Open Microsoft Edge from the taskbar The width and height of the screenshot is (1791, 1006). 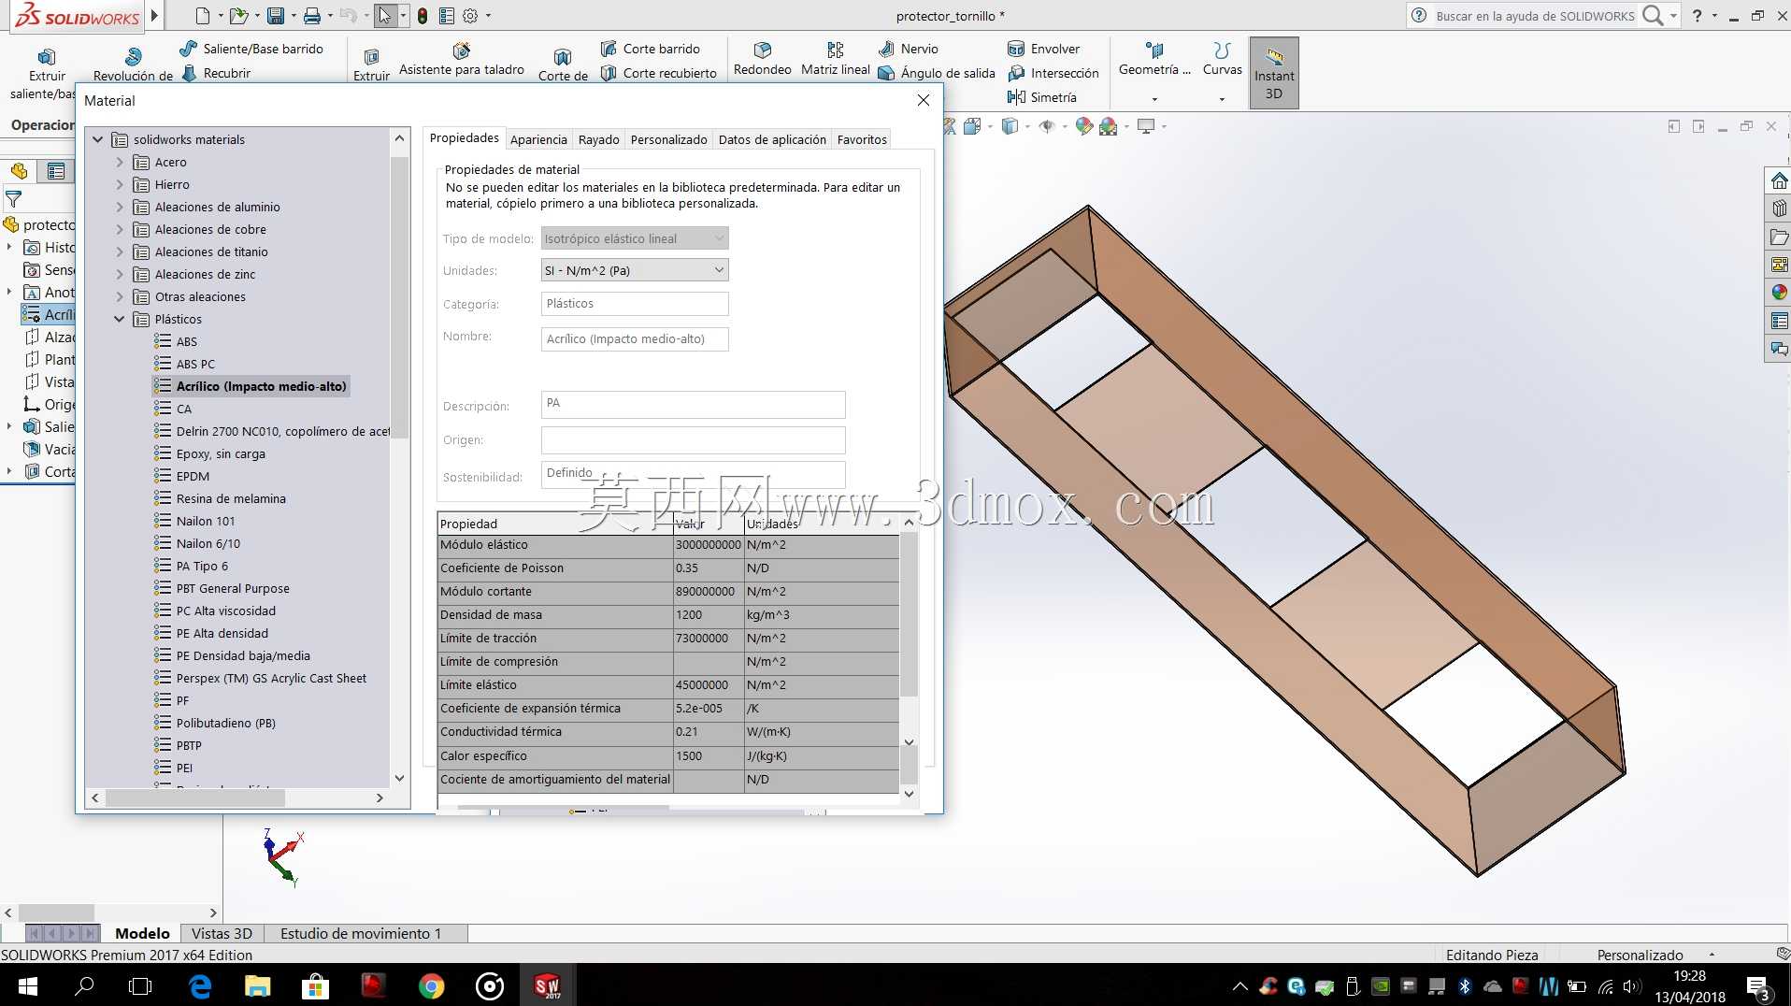coord(200,985)
